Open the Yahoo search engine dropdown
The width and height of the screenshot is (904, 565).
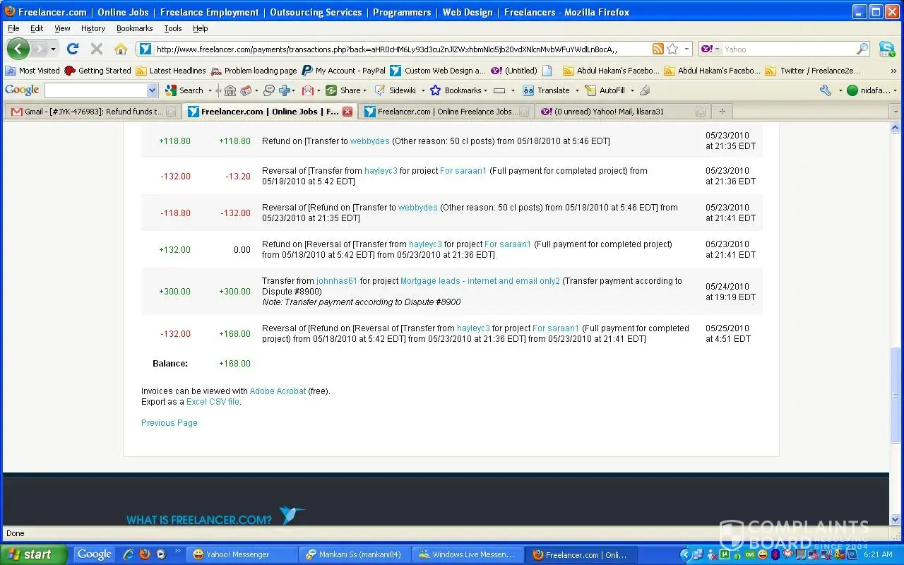711,49
